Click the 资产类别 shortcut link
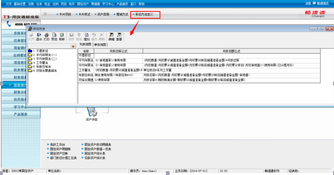This screenshot has width=334, height=175. click(x=103, y=14)
